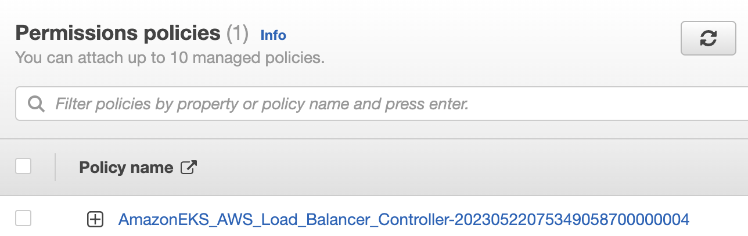Sort by the Policy name column header

click(126, 168)
